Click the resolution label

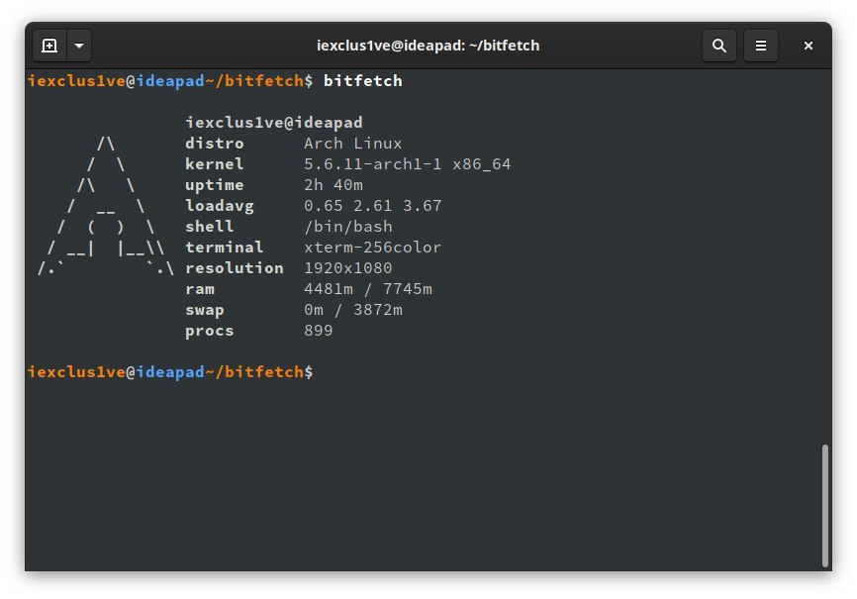coord(235,268)
